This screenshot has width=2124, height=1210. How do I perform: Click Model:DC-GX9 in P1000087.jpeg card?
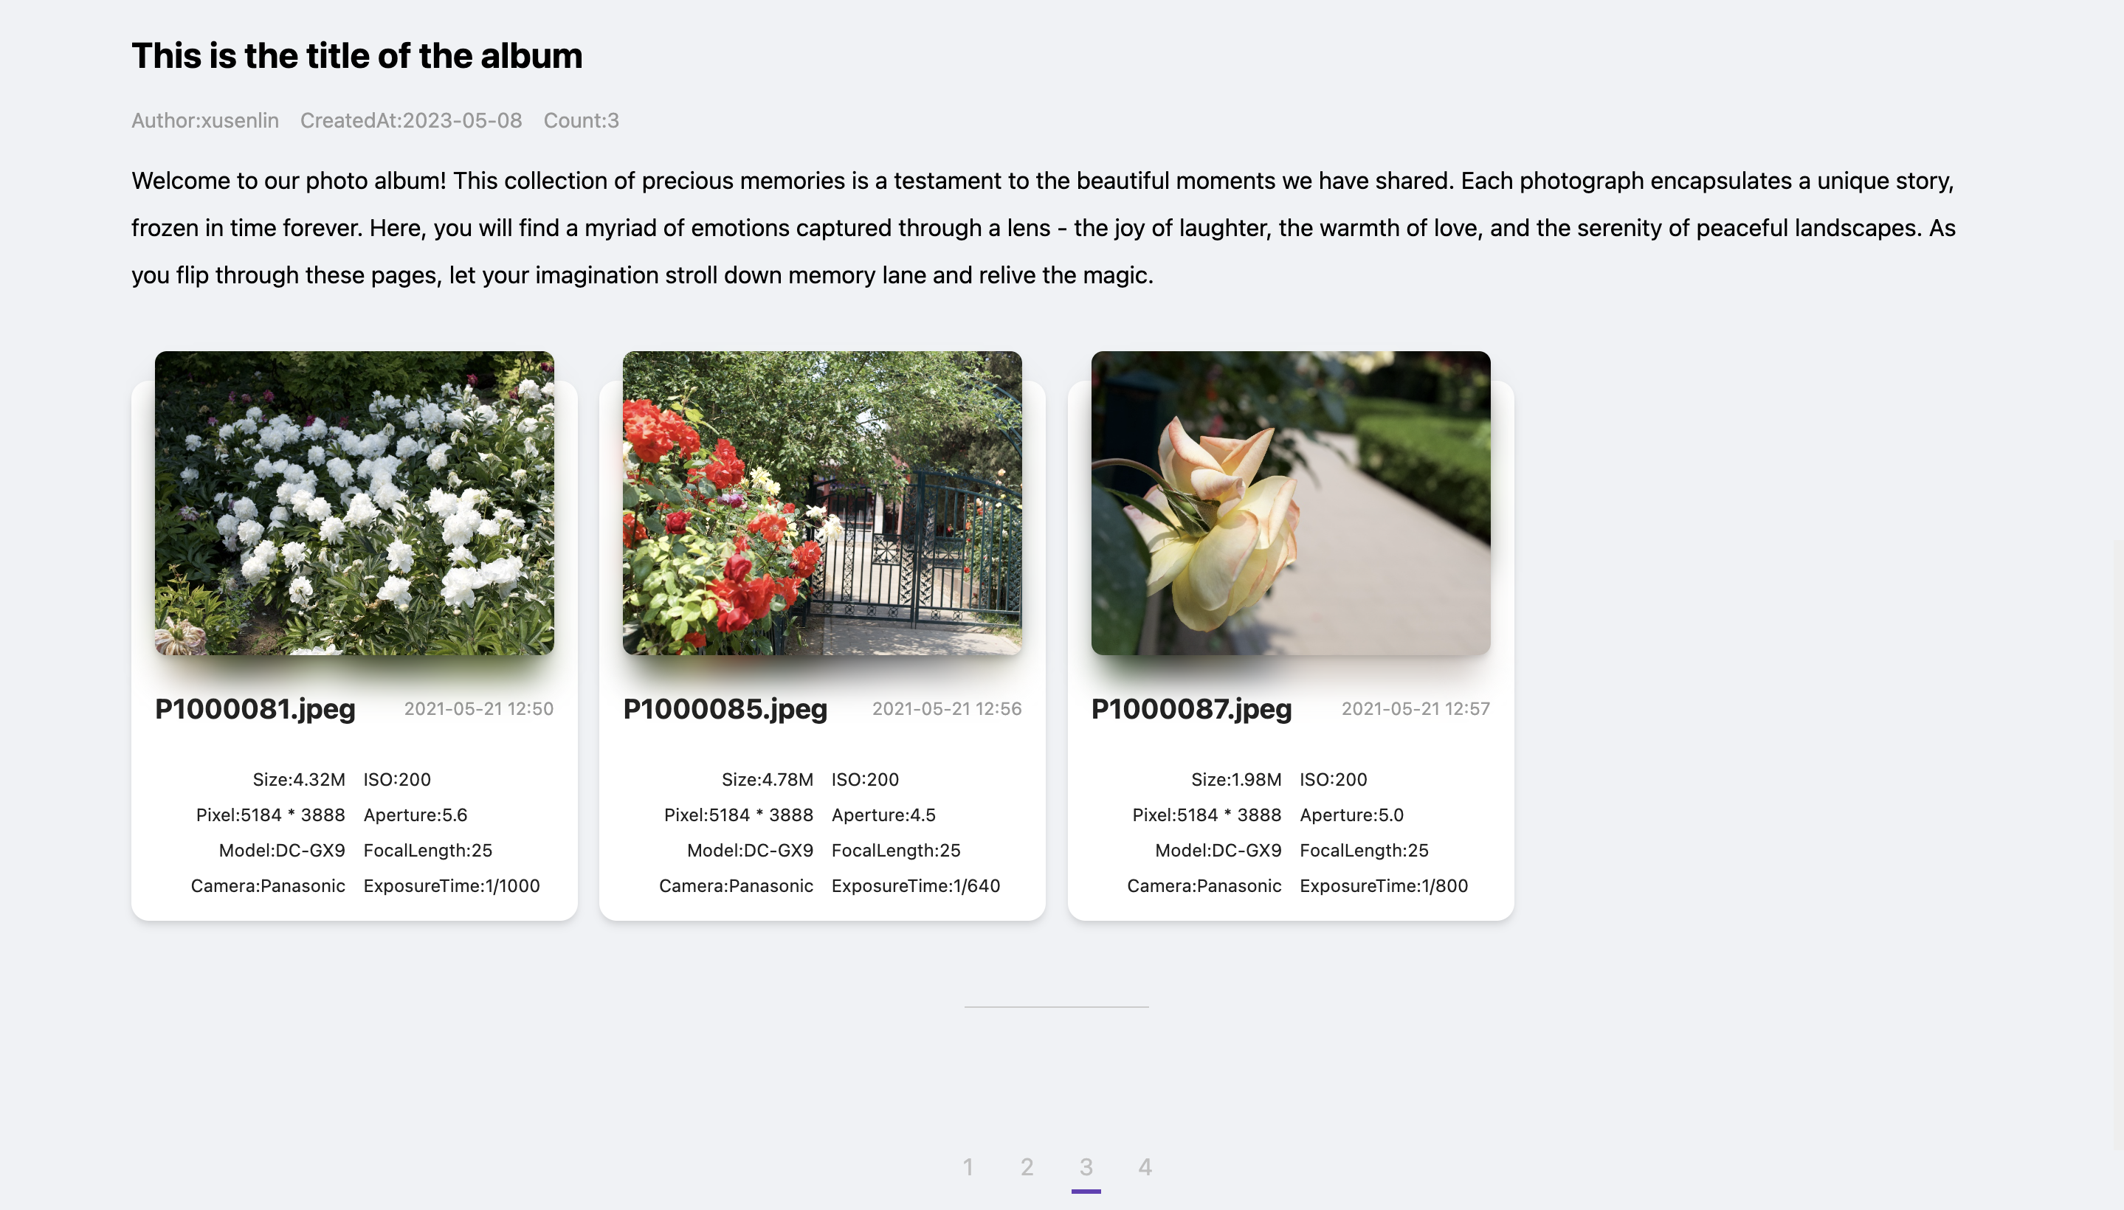[x=1218, y=850]
